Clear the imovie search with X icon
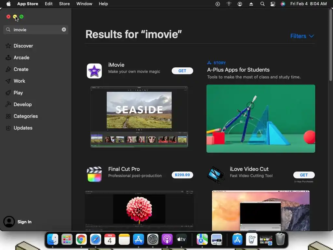The height and width of the screenshot is (250, 333). [x=64, y=30]
